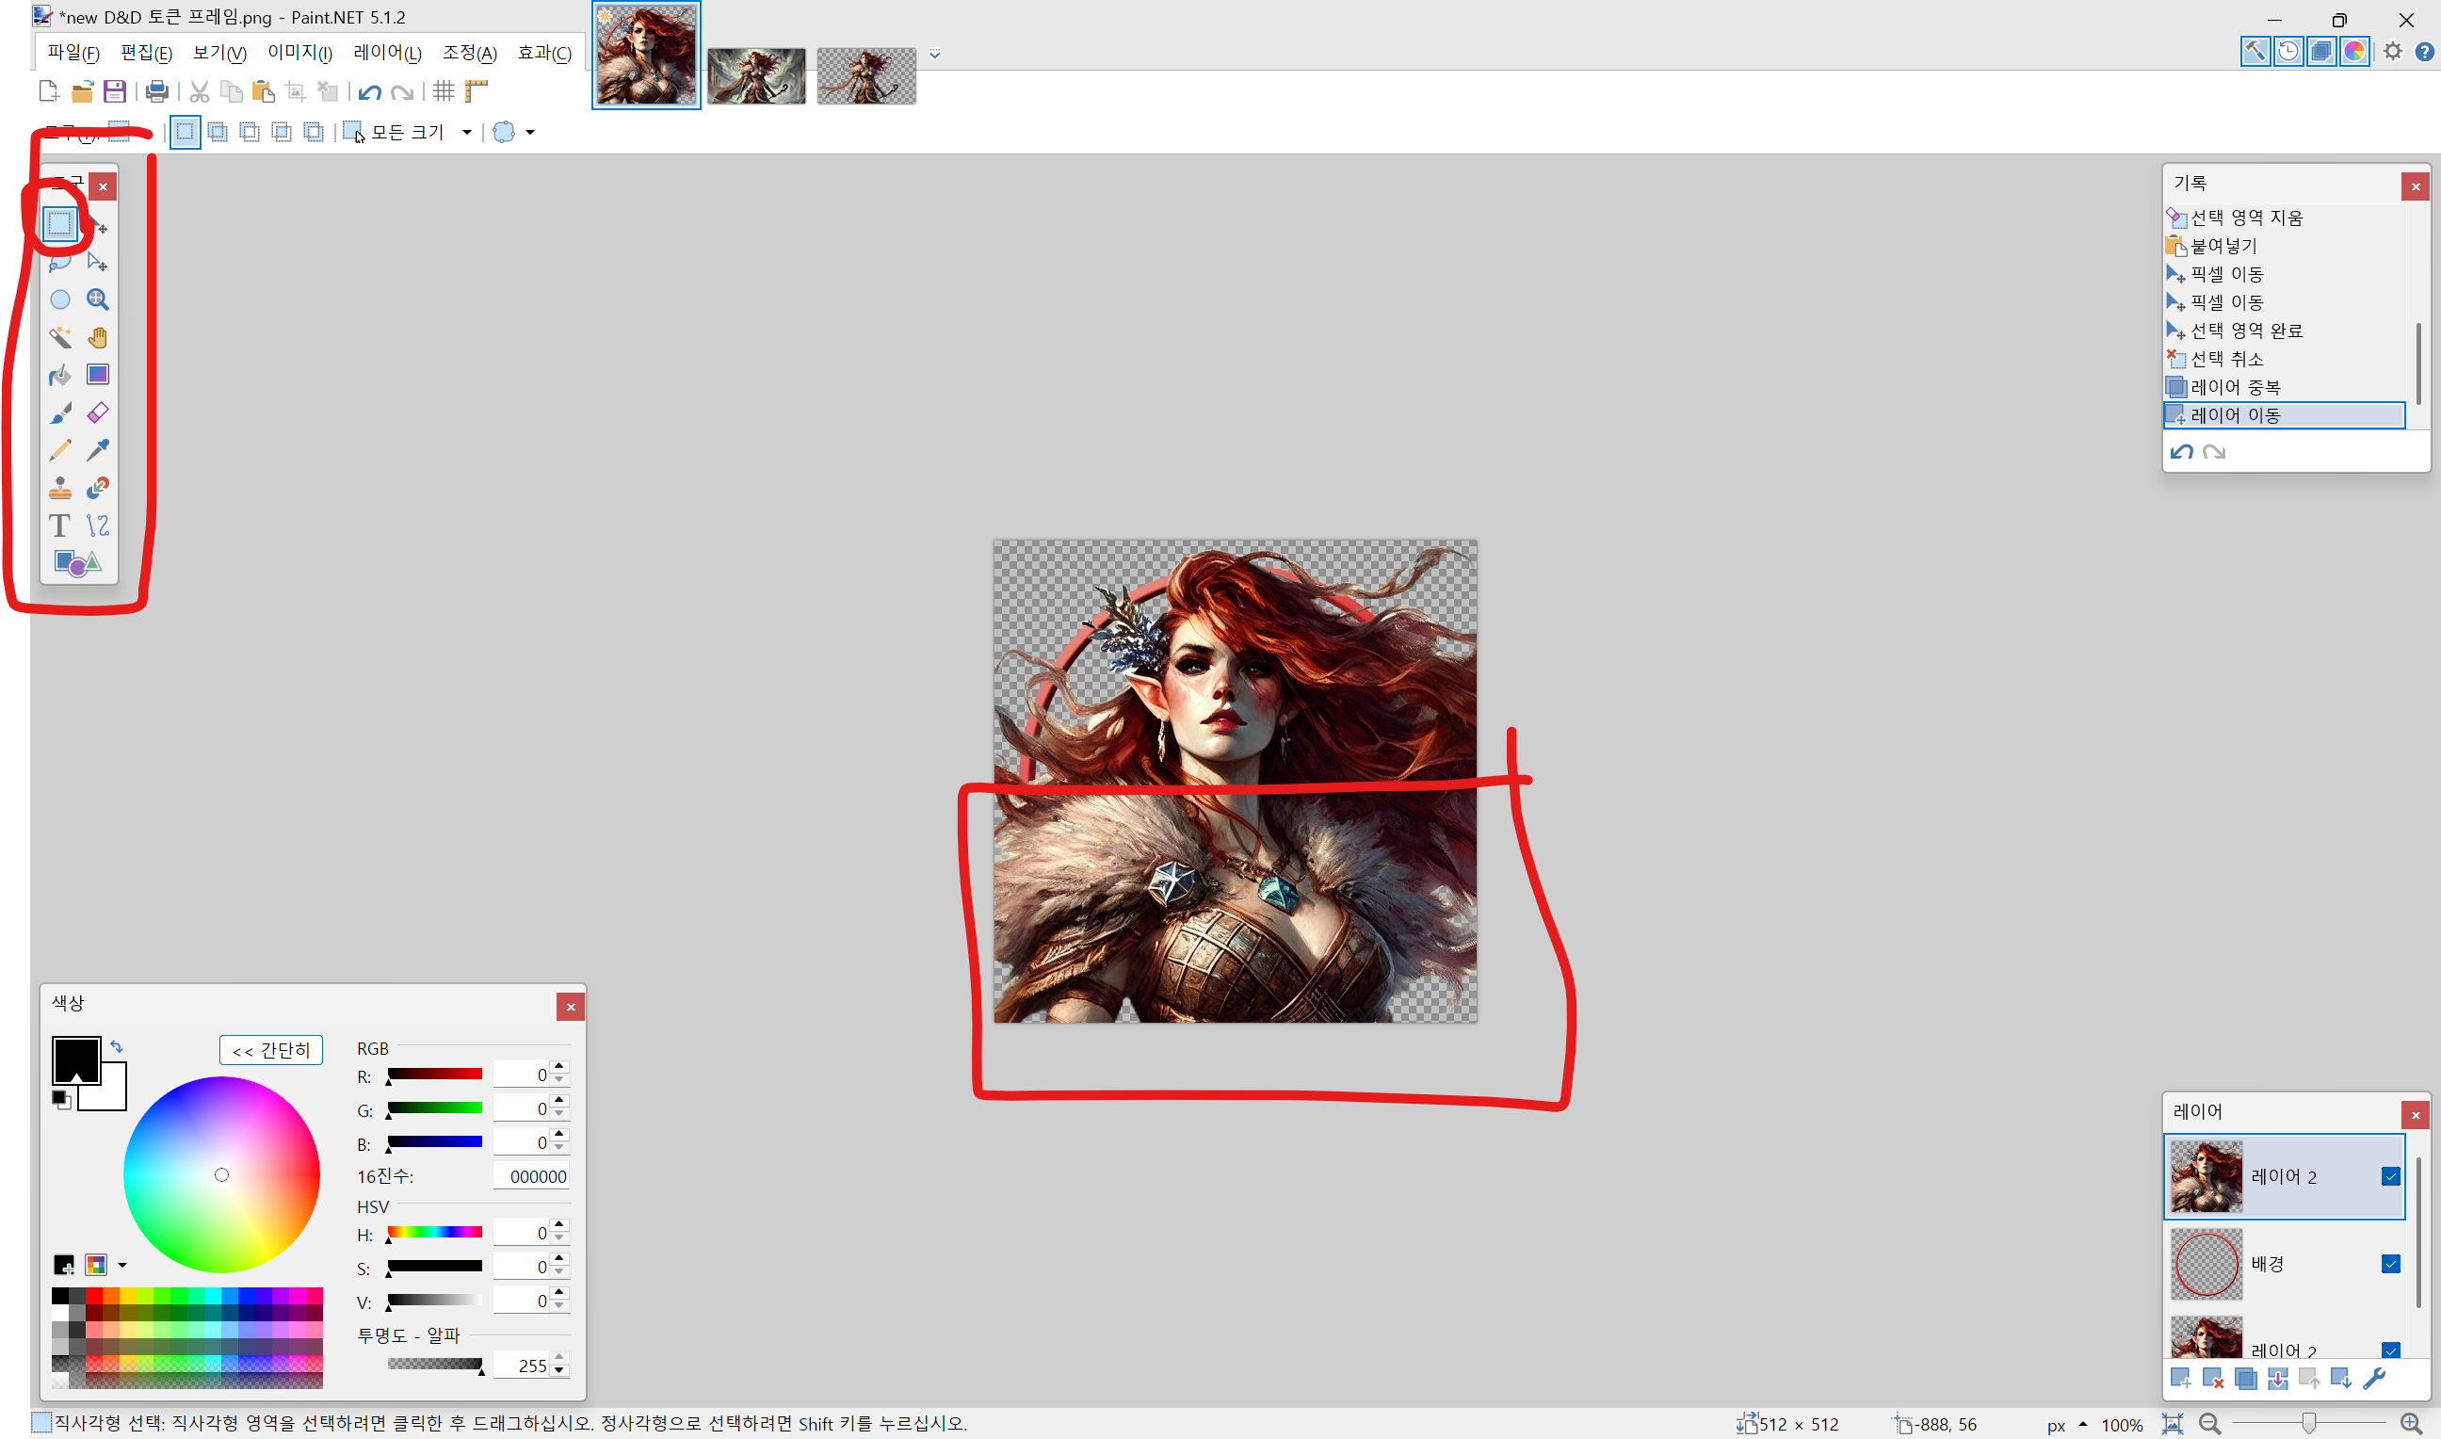
Task: Close the 색상 panel
Action: (x=570, y=1007)
